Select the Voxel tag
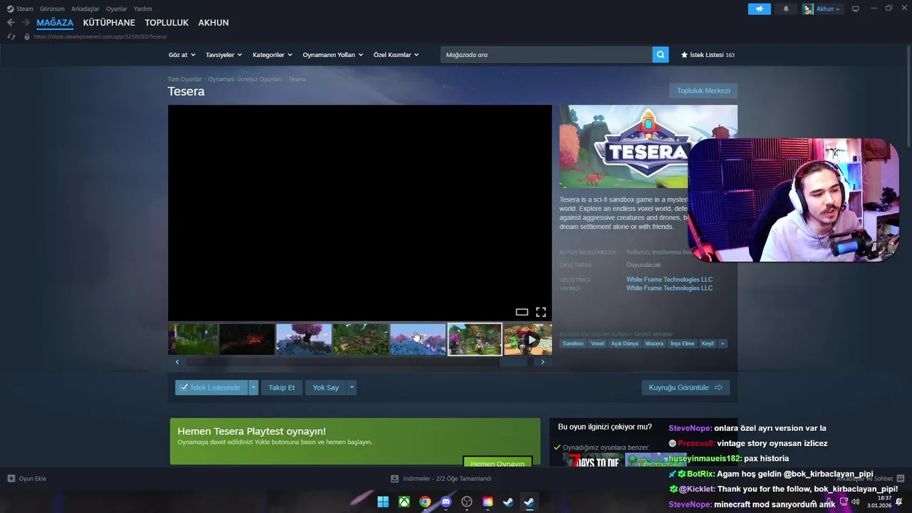912x513 pixels. (597, 343)
